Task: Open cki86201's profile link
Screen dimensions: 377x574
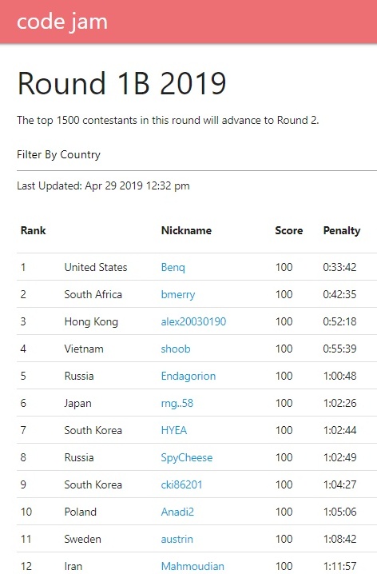Action: (181, 484)
